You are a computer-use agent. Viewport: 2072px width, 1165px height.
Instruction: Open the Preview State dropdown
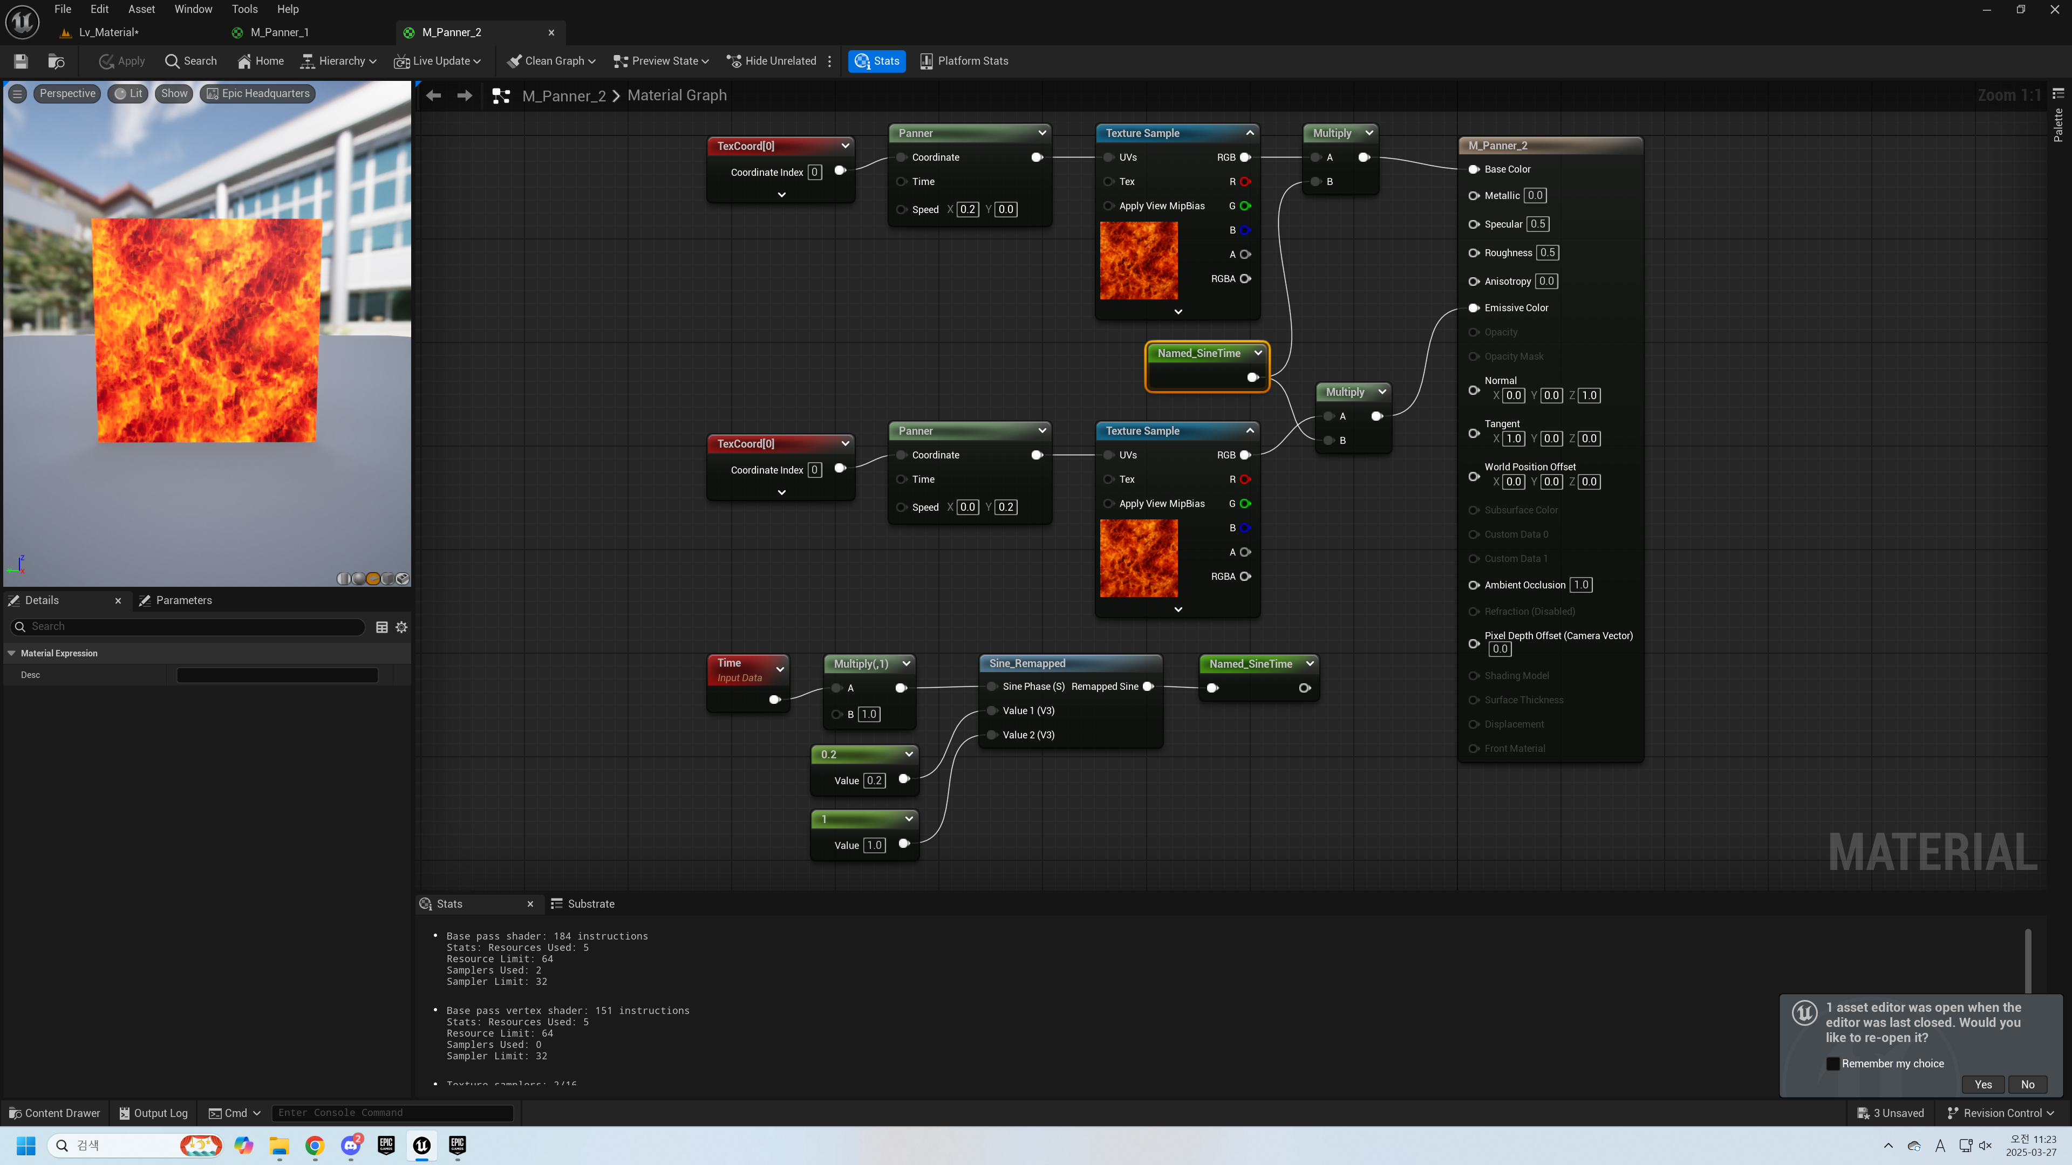pos(660,61)
